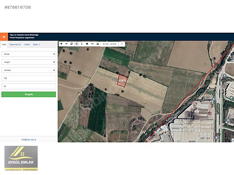234x175 pixels.
Task: Select the info query tool
Action: tap(82, 44)
